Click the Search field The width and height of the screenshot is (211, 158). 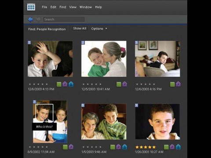[64, 19]
